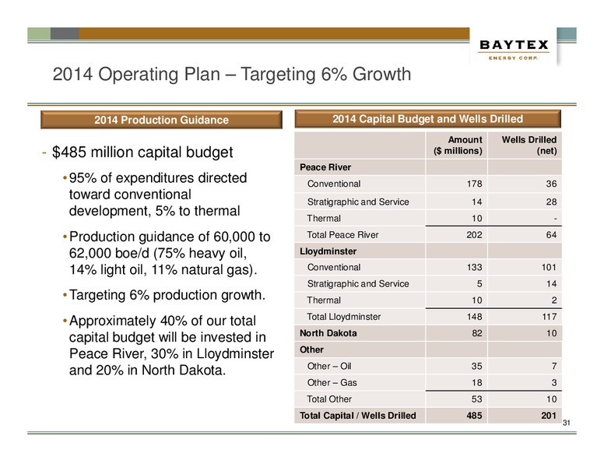Click Total Peace River amount 202
The height and width of the screenshot is (467, 604).
point(474,235)
